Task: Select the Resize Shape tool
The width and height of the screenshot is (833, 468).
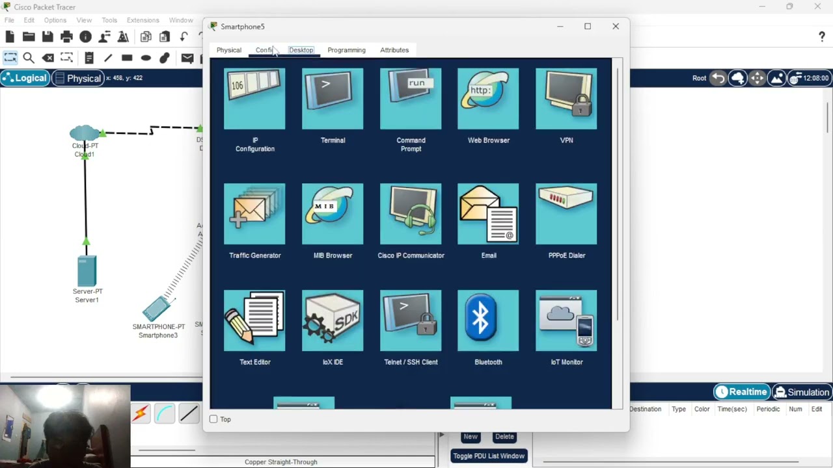Action: [x=66, y=58]
